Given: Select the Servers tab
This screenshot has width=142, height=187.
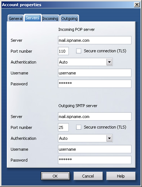Looking at the screenshot, I should tap(32, 18).
